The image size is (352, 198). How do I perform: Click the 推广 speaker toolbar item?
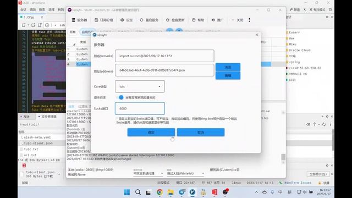point(217,20)
